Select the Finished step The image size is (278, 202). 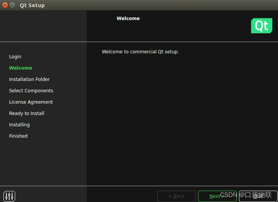coord(18,136)
